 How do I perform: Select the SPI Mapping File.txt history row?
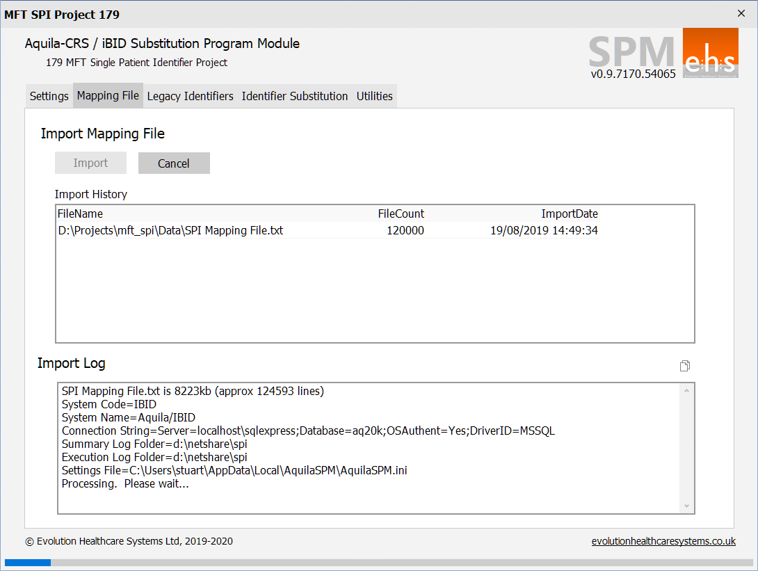(170, 231)
